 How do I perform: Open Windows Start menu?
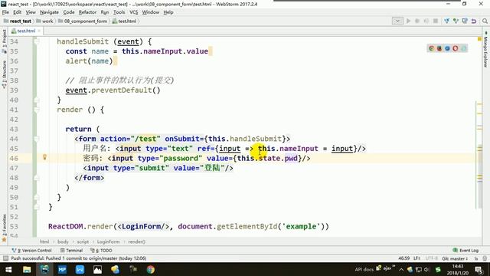point(8,269)
